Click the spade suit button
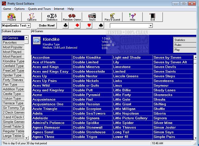The image size is (199, 146). point(101,25)
